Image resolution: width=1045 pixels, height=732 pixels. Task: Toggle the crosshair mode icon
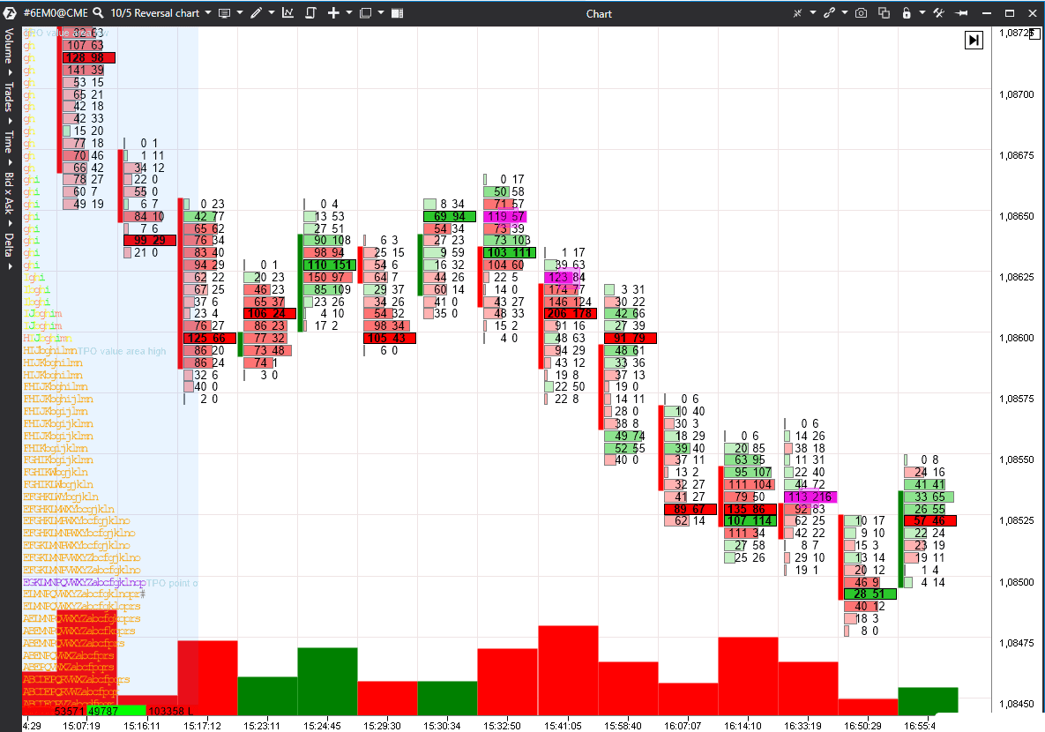[798, 13]
